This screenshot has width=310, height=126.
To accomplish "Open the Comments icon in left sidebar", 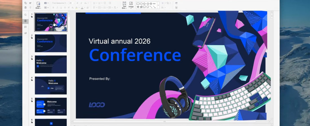I will pos(25,27).
